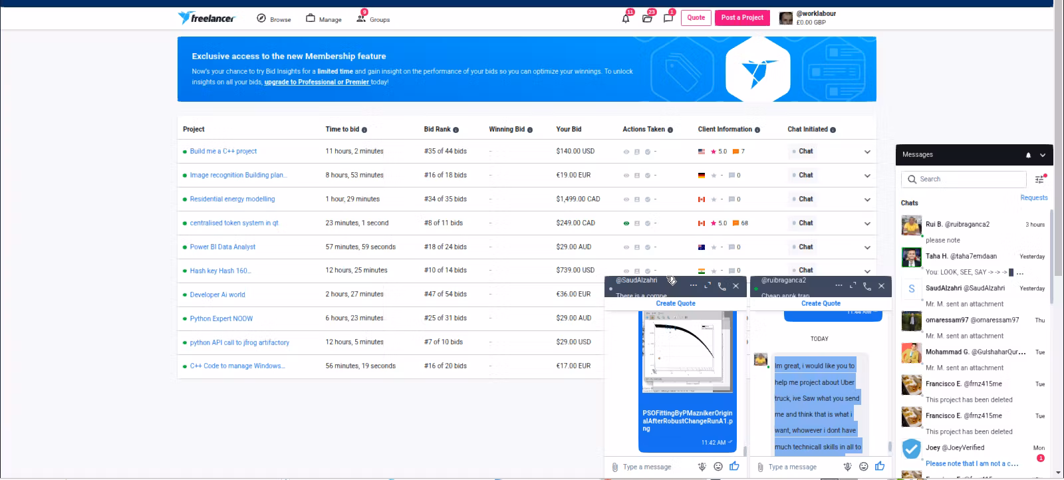Click the info icon beside Time to bid
This screenshot has height=480, width=1064.
tap(364, 130)
